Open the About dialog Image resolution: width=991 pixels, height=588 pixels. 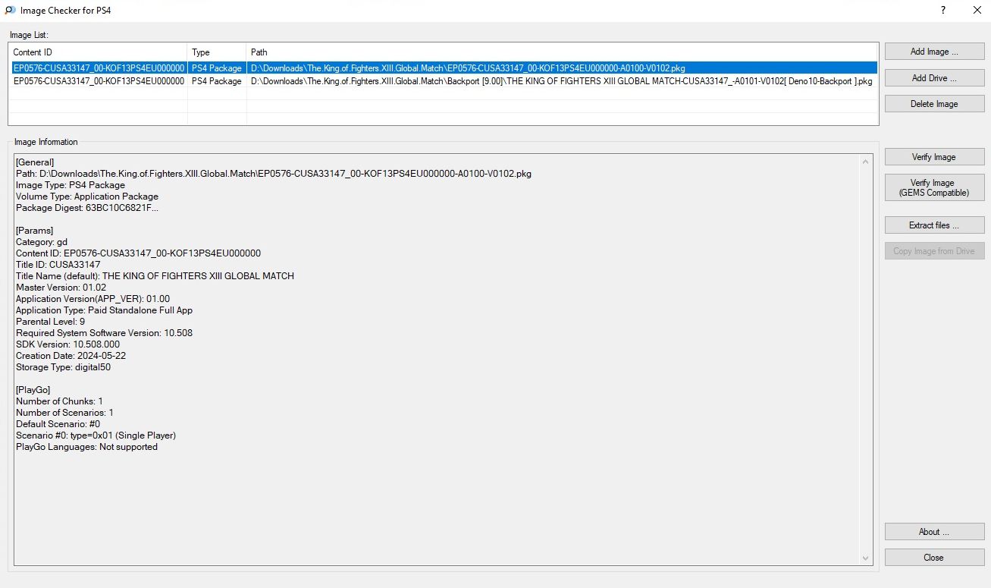tap(934, 532)
